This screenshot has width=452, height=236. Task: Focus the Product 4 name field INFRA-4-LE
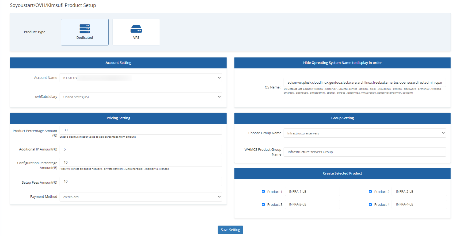tap(419, 204)
